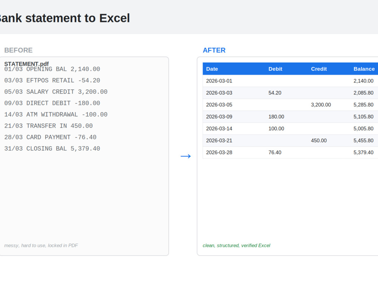The image size is (378, 284).
Task: Click the 2,140.00 balance cell
Action: coord(364,81)
